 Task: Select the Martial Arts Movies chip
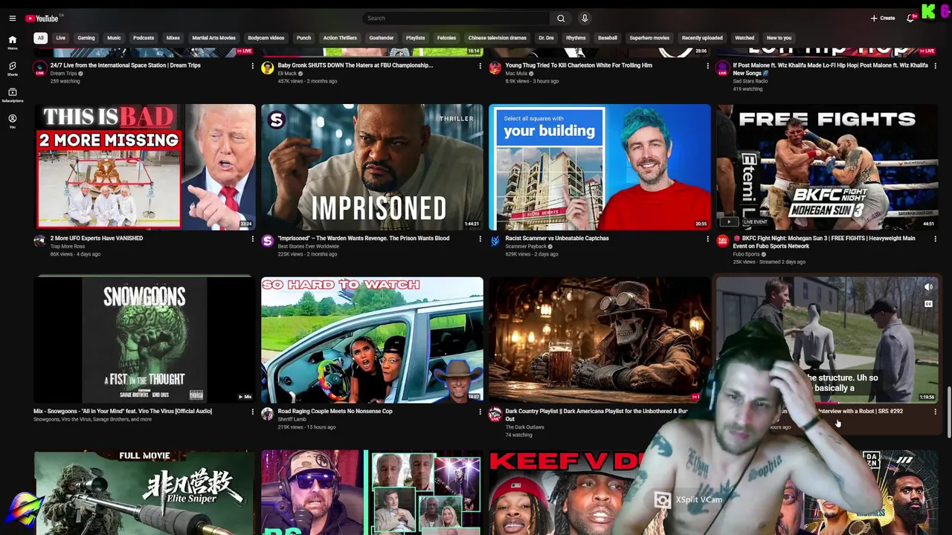pos(213,38)
